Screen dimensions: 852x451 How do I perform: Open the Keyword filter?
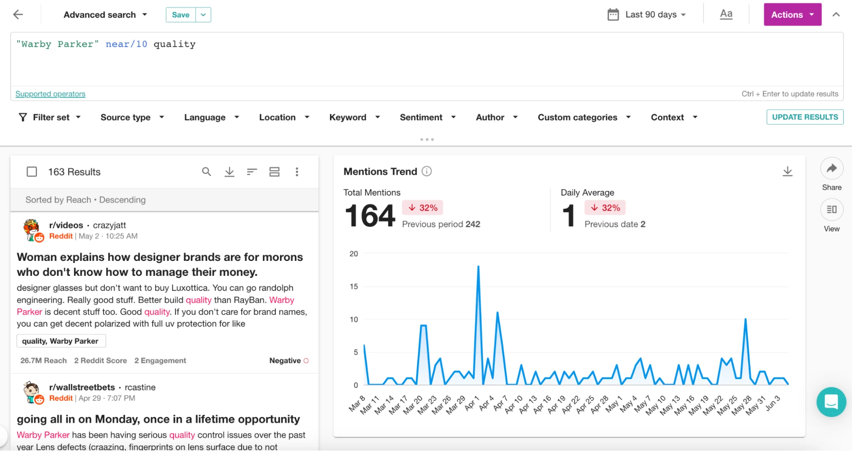tap(354, 117)
